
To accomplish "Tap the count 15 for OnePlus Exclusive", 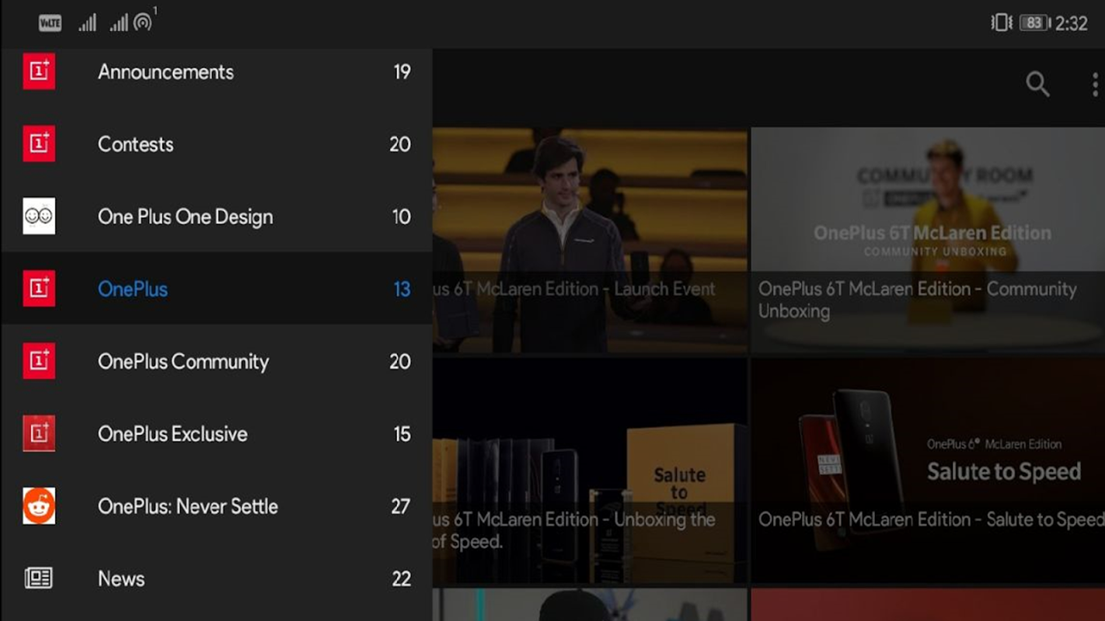I will tap(402, 434).
